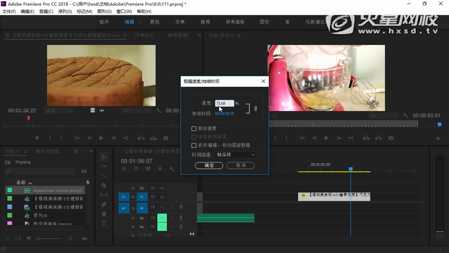449x253 pixels.
Task: Open the 序列(S) menu
Action: coord(65,11)
